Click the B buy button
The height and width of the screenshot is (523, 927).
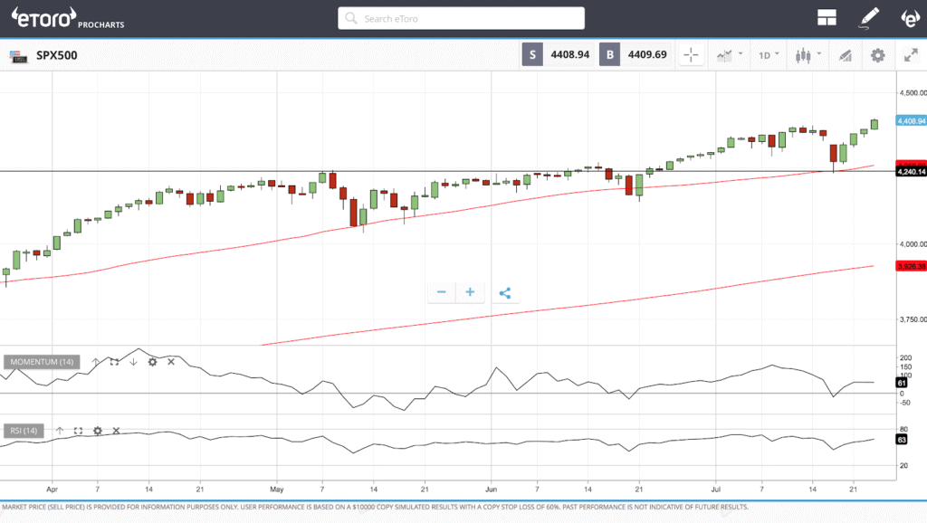tap(609, 55)
